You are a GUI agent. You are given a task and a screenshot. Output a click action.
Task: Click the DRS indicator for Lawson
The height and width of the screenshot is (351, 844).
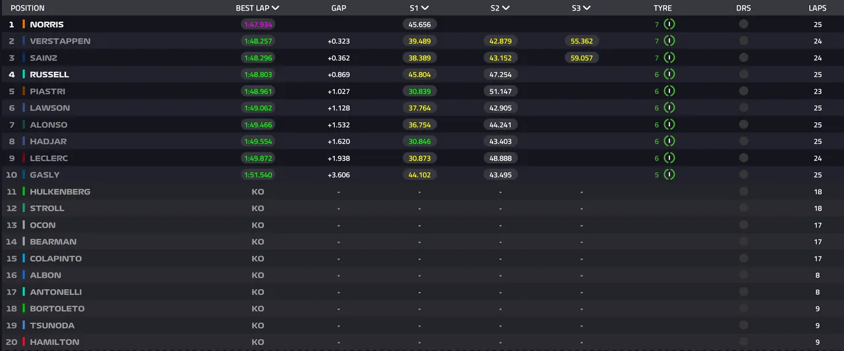(744, 108)
